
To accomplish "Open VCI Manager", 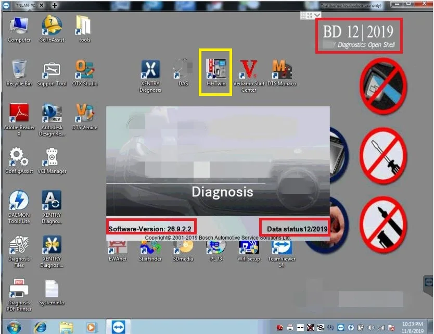I will [52, 161].
